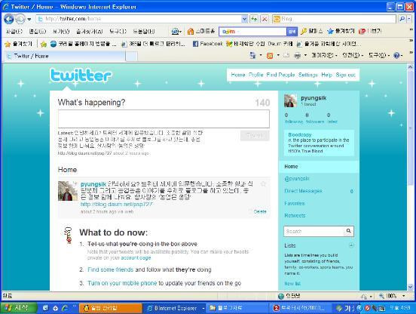Open blog.daum.net/psp727 link in timeline tweet
The image size is (416, 314).
point(117,205)
